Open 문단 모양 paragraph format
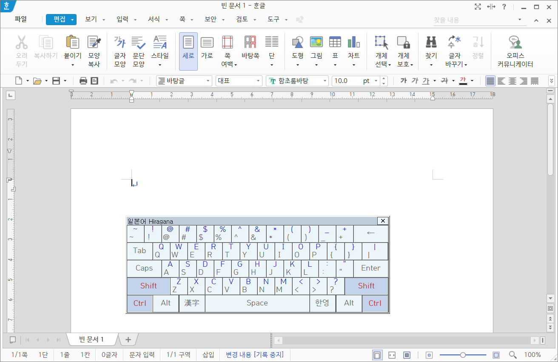This screenshot has height=362, width=558. click(x=139, y=51)
